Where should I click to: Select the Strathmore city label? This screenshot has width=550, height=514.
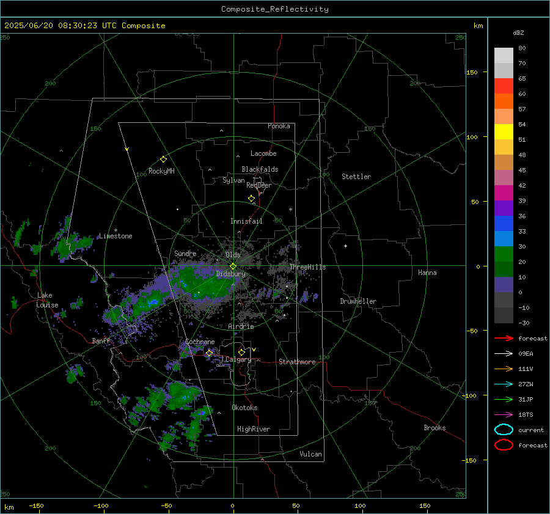click(x=297, y=362)
